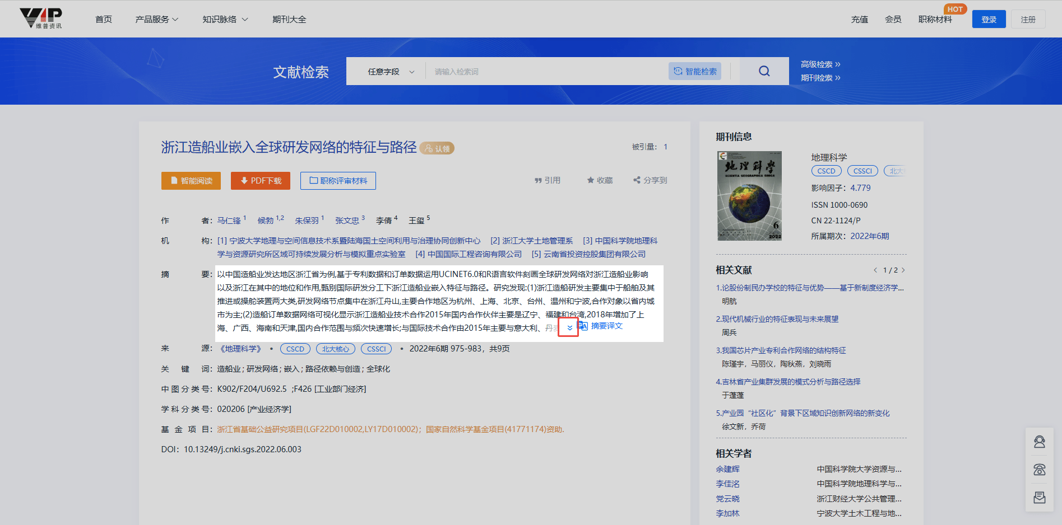1062x525 pixels.
Task: Open related article 论股份制民办学校的特征与优势
Action: click(810, 288)
